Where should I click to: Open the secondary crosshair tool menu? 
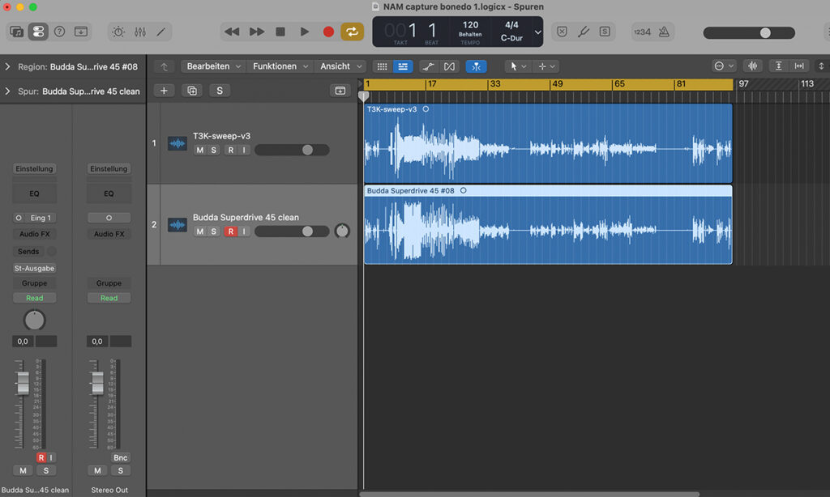[x=545, y=66]
